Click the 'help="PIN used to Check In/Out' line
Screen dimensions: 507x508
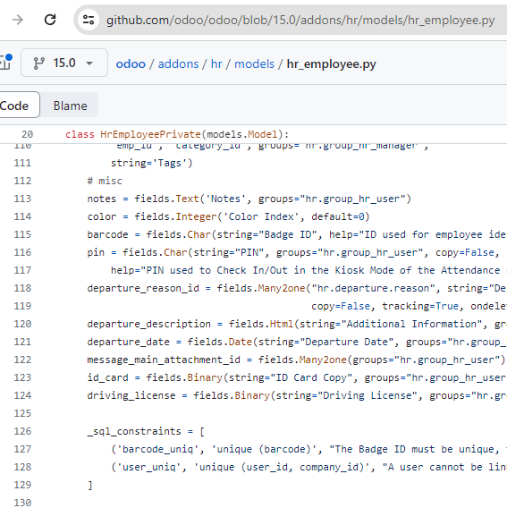point(308,270)
